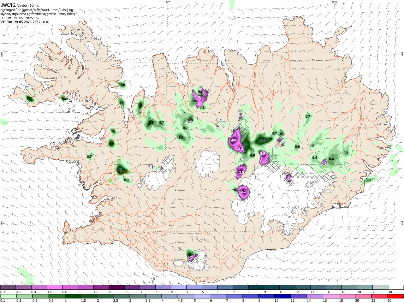The image size is (404, 303).
Task: Click the 3.0 precipitation value on map
Action: (x=265, y=140)
